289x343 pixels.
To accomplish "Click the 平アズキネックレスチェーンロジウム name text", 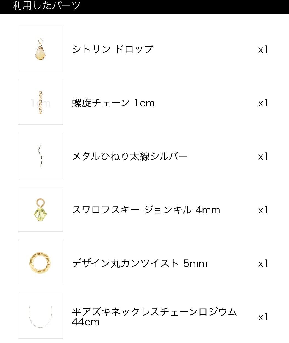I will pos(154,312).
